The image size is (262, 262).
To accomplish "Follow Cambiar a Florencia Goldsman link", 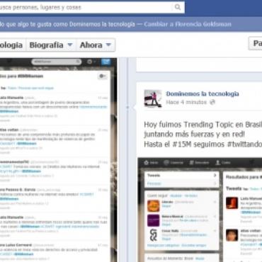I will [188, 24].
